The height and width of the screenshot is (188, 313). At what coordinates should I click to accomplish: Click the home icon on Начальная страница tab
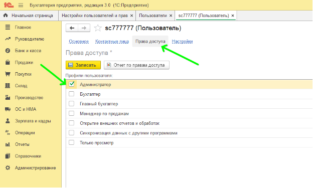(6, 16)
